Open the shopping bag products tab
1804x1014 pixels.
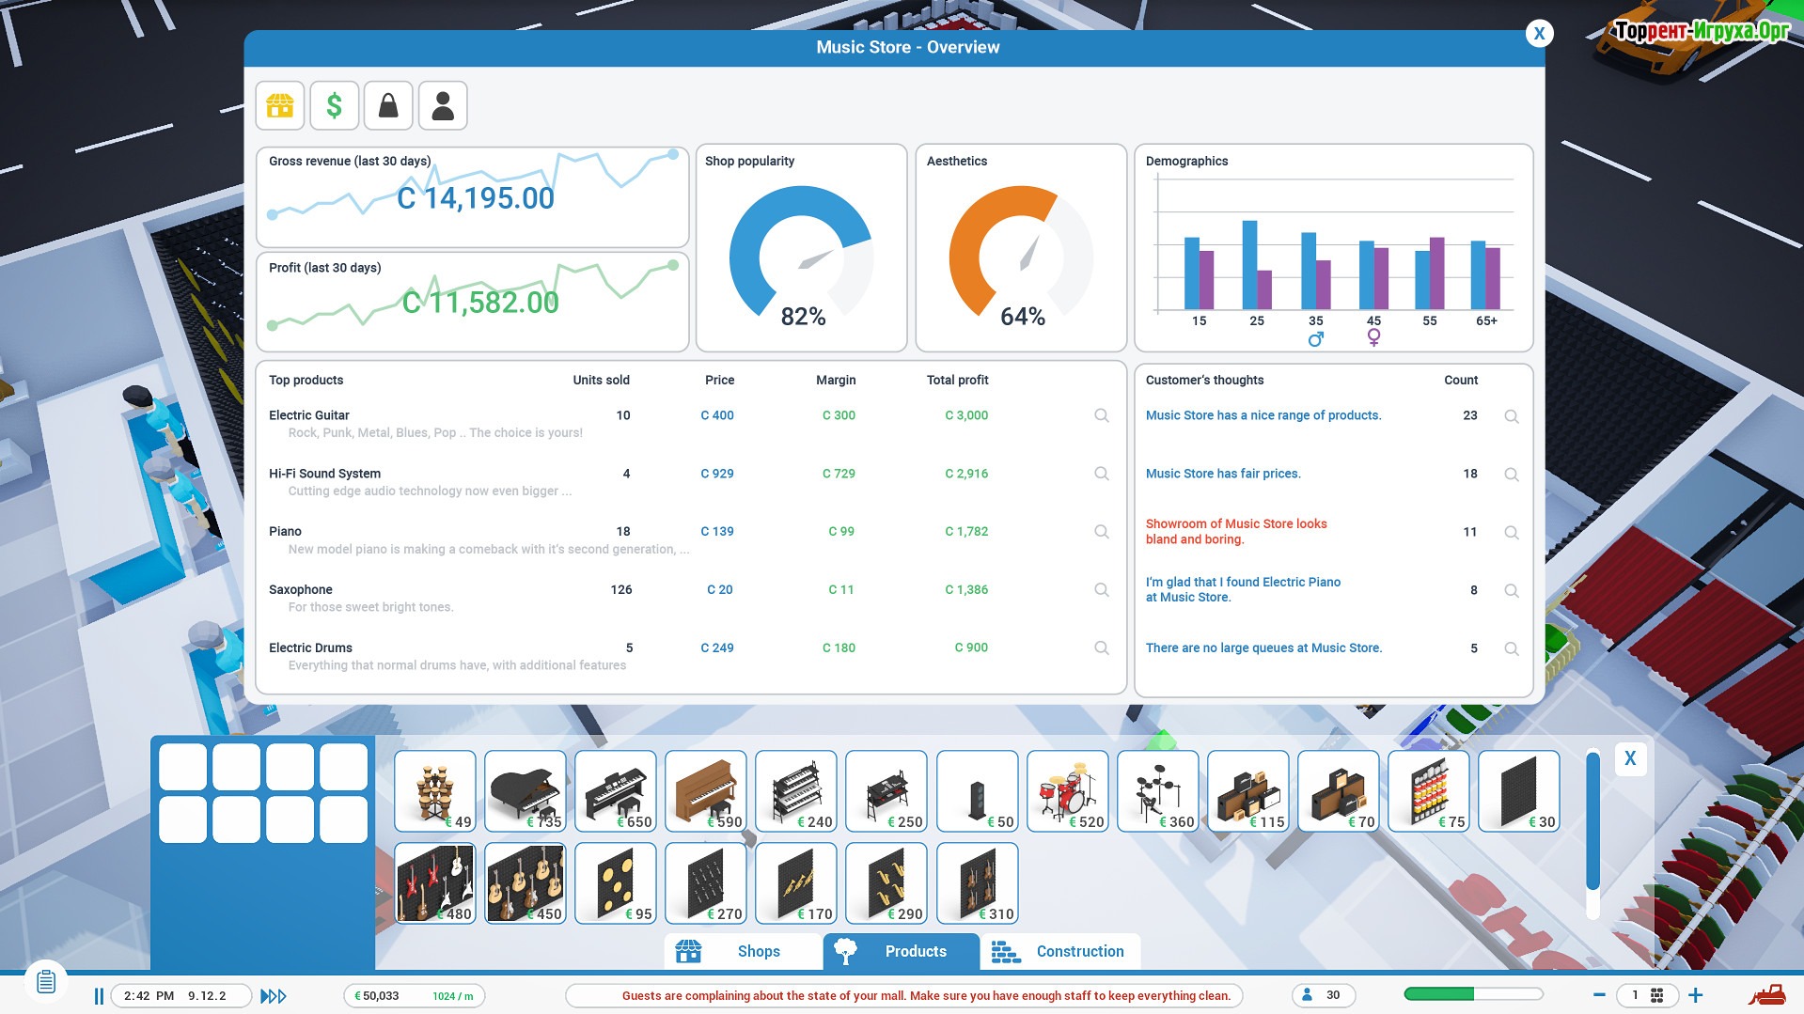click(388, 105)
